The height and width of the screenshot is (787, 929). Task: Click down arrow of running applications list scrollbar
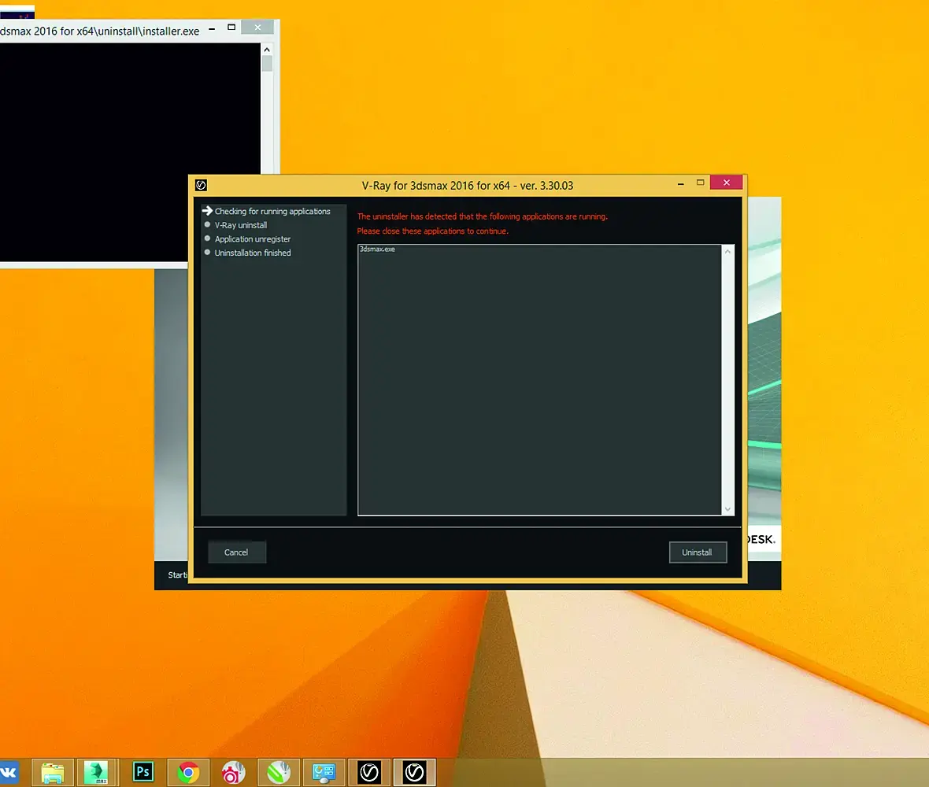727,508
